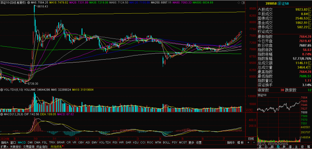Viewport: 312px width, 149px height.
Task: Click the plus zoom-in button
Action: coord(248,142)
